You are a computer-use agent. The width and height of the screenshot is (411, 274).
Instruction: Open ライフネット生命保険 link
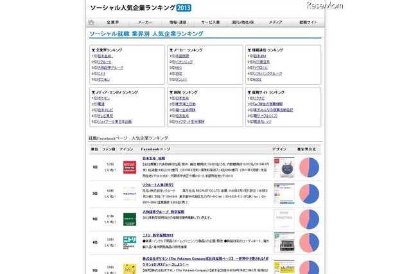click(189, 122)
